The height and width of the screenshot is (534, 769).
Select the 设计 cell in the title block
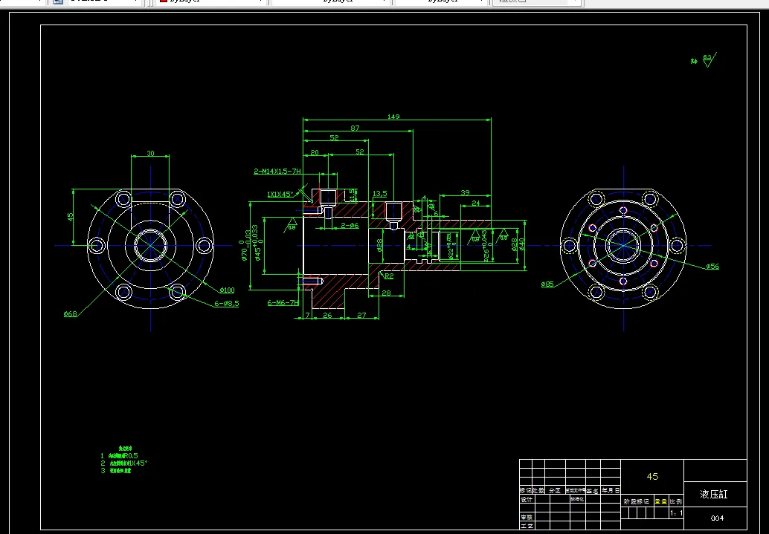(x=527, y=500)
